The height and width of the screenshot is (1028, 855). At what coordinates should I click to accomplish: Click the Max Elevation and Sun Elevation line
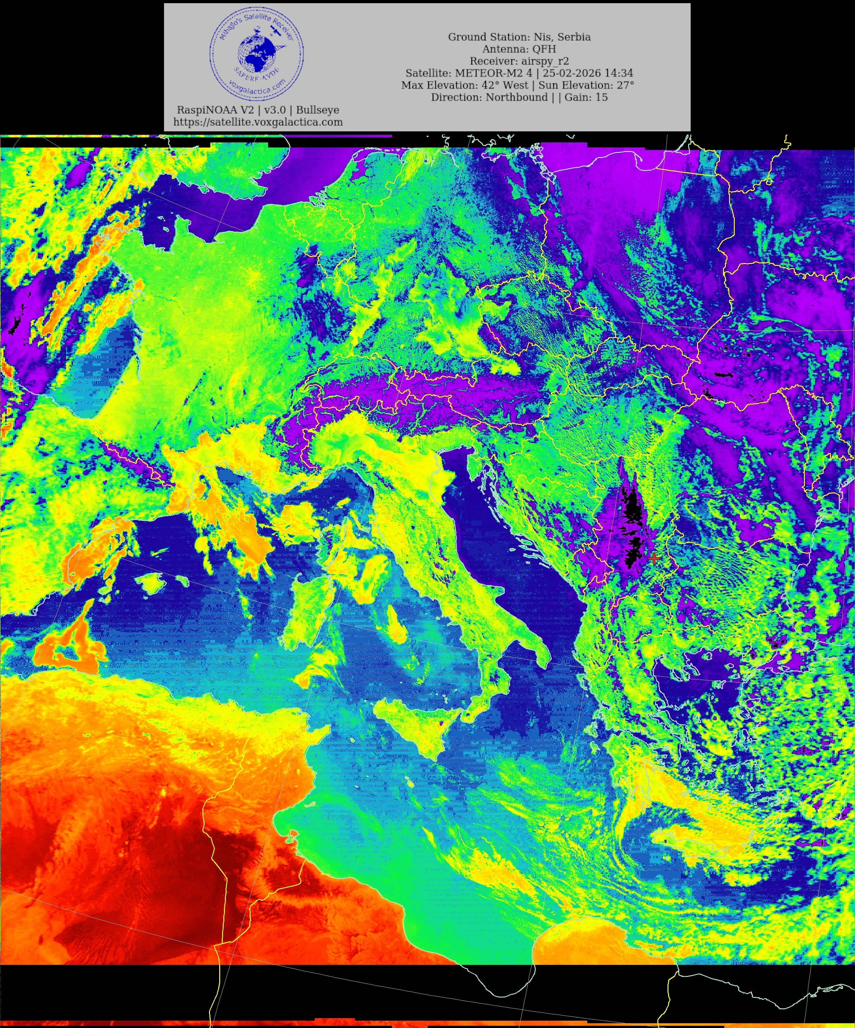[518, 85]
